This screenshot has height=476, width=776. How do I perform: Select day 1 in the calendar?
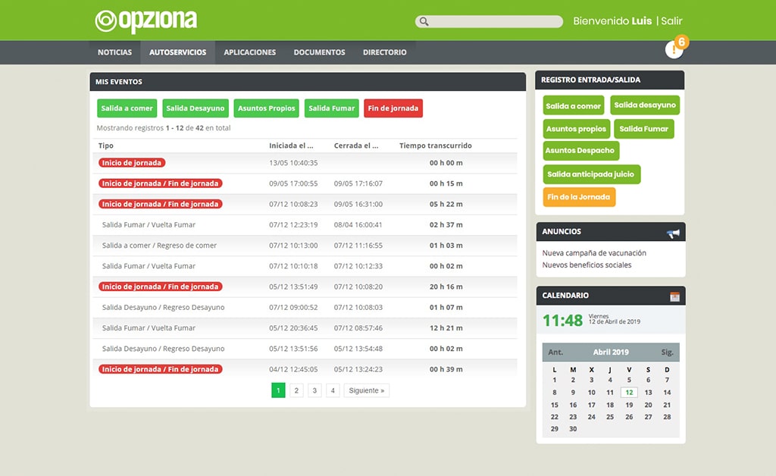point(554,380)
